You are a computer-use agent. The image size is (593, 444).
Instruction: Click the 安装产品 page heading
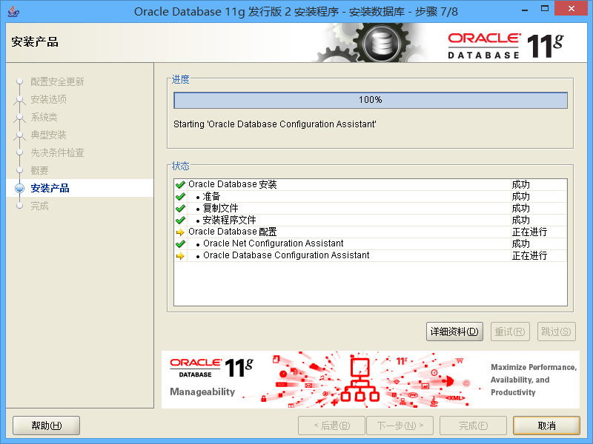35,42
